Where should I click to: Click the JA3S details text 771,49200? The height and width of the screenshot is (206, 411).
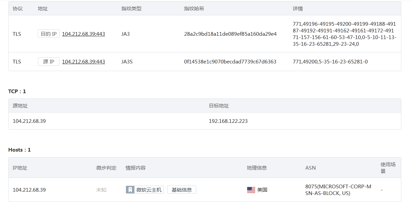point(330,61)
